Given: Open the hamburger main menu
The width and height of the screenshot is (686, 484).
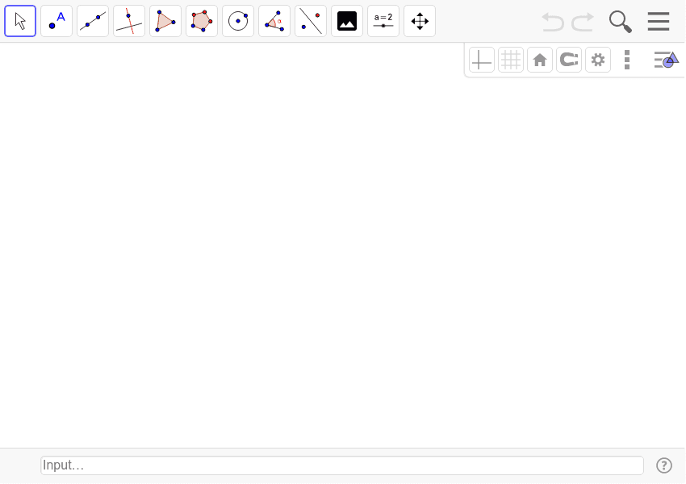Looking at the screenshot, I should (x=659, y=22).
